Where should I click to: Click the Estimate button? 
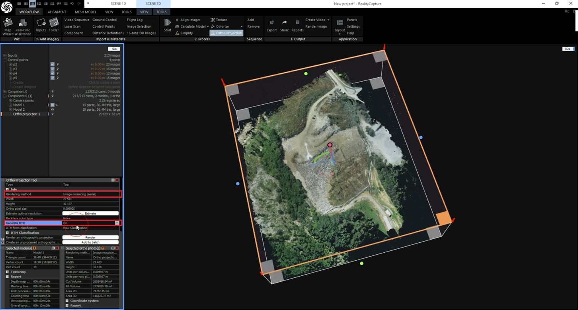pos(91,213)
